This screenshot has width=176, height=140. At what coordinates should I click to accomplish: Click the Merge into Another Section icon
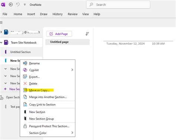(x=25, y=97)
